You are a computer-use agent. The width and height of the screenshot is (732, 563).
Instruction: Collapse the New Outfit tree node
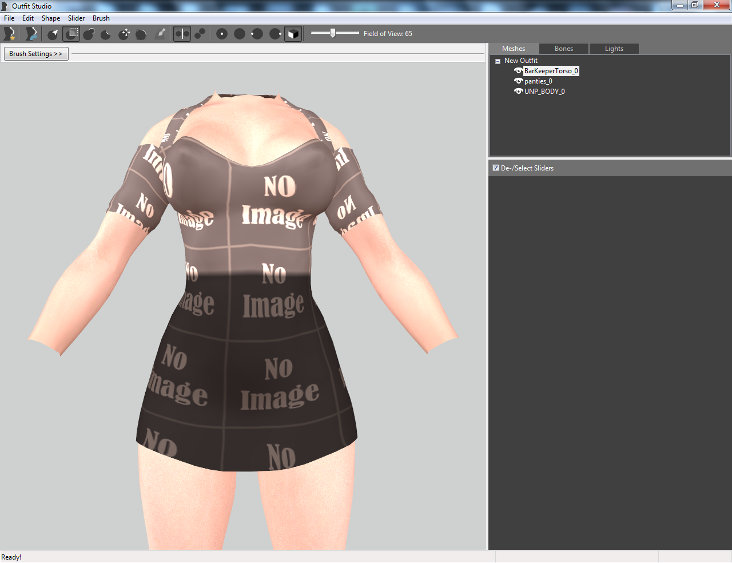[497, 60]
